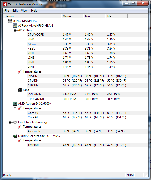The height and width of the screenshot is (180, 151).
Task: Collapse the Fans section
Action: coord(15,90)
